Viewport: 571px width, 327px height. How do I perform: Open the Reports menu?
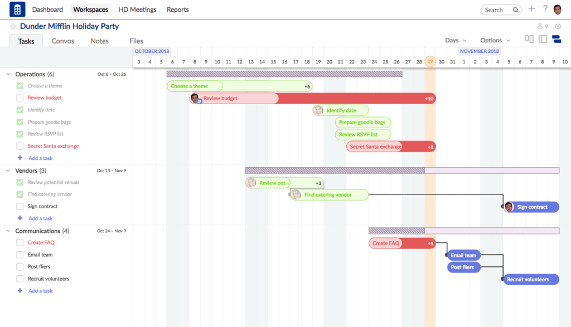coord(177,9)
